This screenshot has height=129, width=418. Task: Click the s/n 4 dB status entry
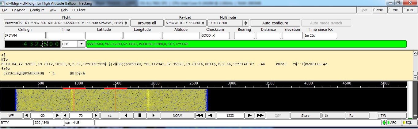click(x=79, y=123)
